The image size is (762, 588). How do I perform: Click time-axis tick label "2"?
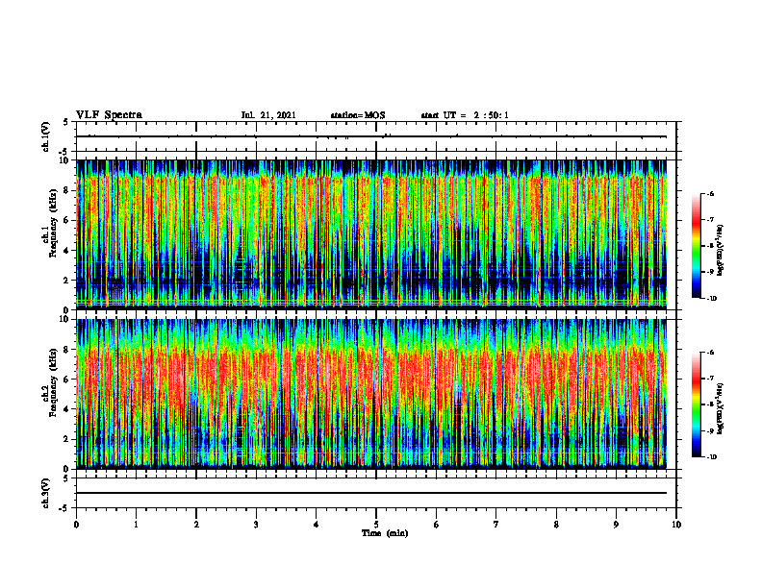(196, 525)
